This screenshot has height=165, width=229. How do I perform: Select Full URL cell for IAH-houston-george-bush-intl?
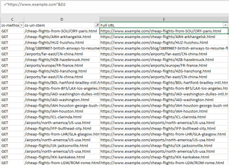(x=164, y=105)
